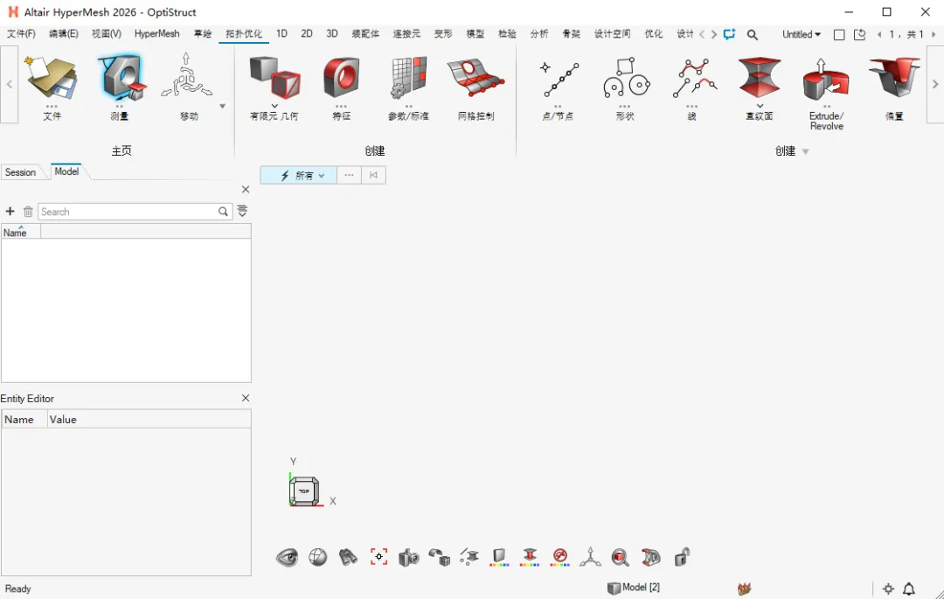Click the trash delete icon in browser

(x=28, y=212)
